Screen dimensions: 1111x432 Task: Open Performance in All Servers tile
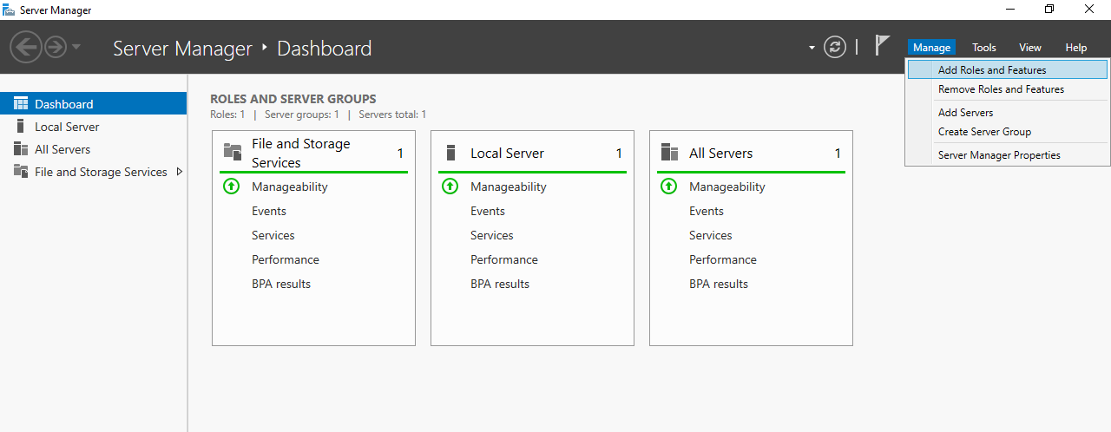(x=723, y=259)
